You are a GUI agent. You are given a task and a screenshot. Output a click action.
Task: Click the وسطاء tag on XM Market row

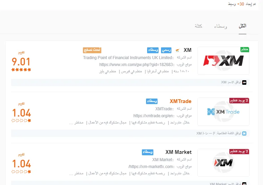(147, 152)
